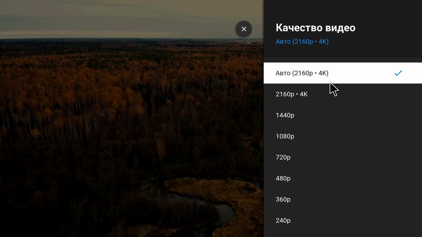422x237 pixels.
Task: Set video quality to 1080p
Action: 285,136
